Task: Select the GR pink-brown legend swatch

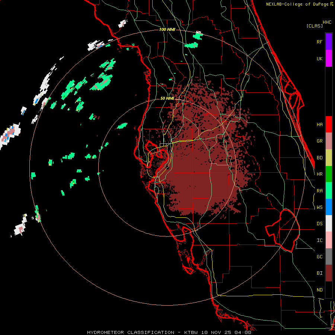Action: pos(329,141)
